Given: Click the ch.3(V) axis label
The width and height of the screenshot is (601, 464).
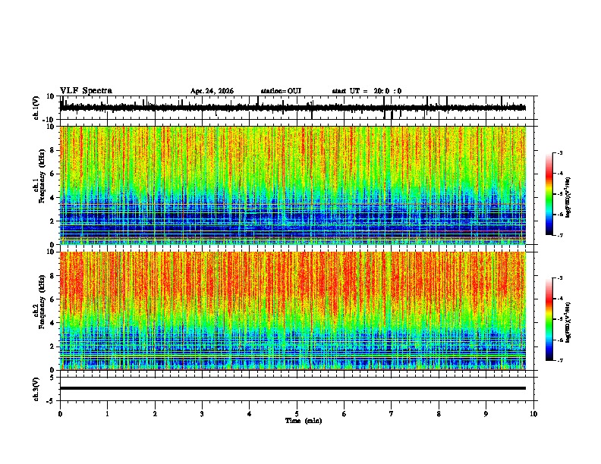Looking at the screenshot, I should coord(36,389).
